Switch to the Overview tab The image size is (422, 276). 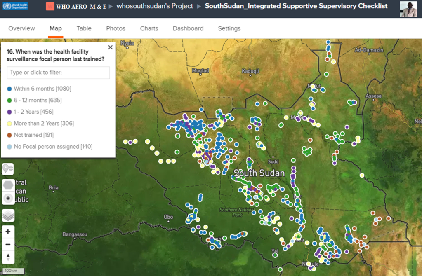[21, 28]
